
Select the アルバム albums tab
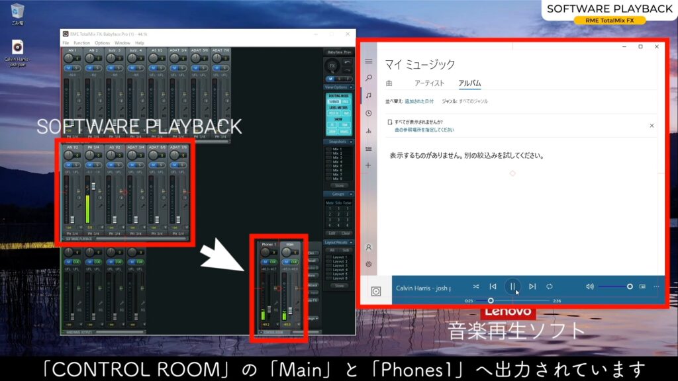tap(469, 83)
